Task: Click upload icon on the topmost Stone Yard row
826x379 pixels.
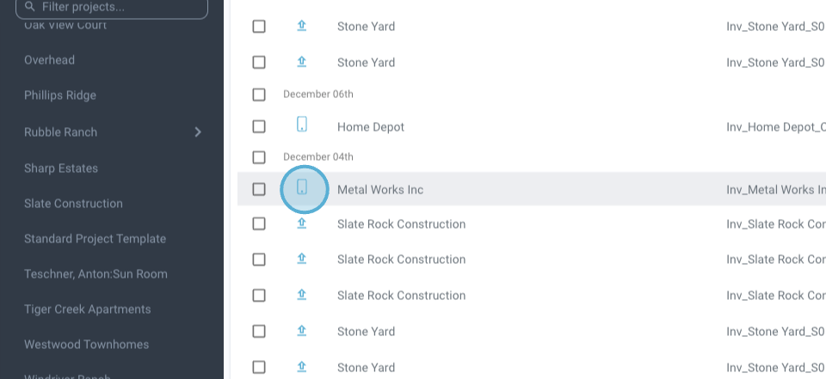Action: coord(302,26)
